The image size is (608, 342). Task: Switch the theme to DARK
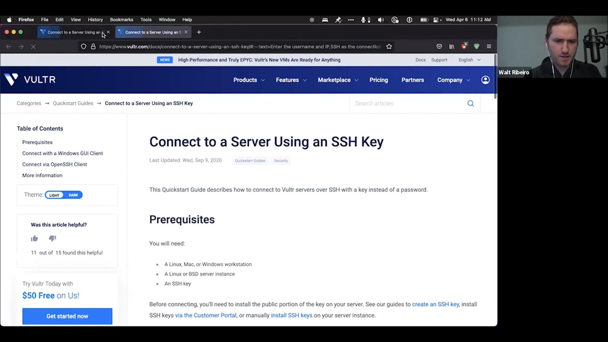pos(73,195)
